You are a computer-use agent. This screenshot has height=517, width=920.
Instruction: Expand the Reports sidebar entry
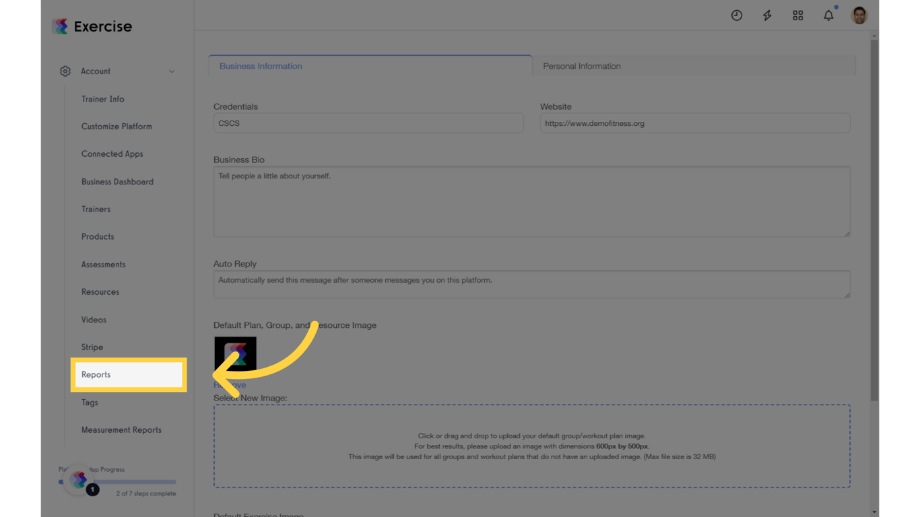click(x=96, y=374)
